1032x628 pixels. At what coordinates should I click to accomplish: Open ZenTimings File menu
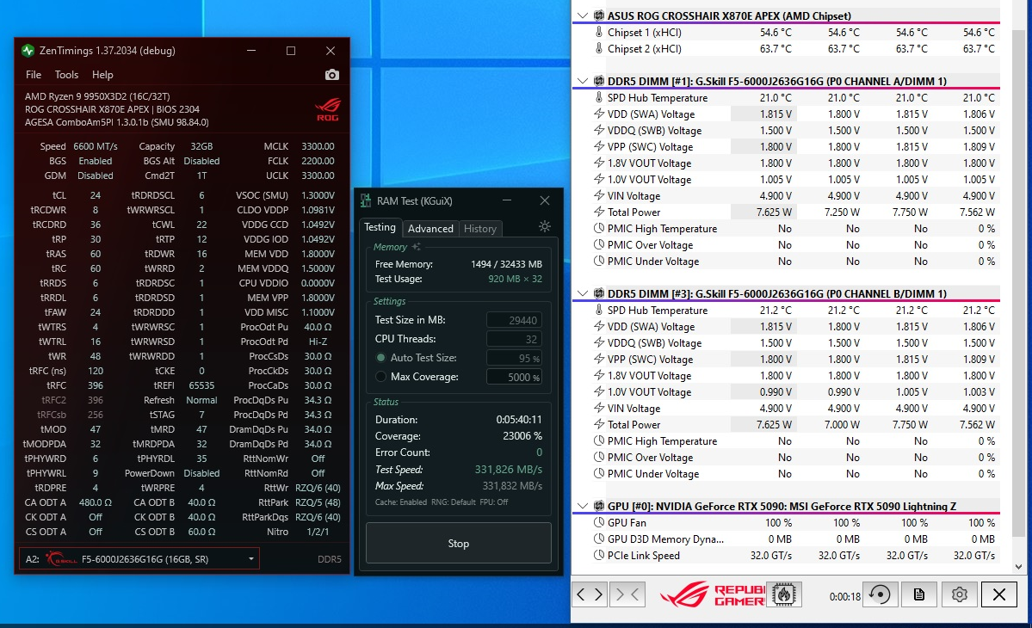pos(34,75)
